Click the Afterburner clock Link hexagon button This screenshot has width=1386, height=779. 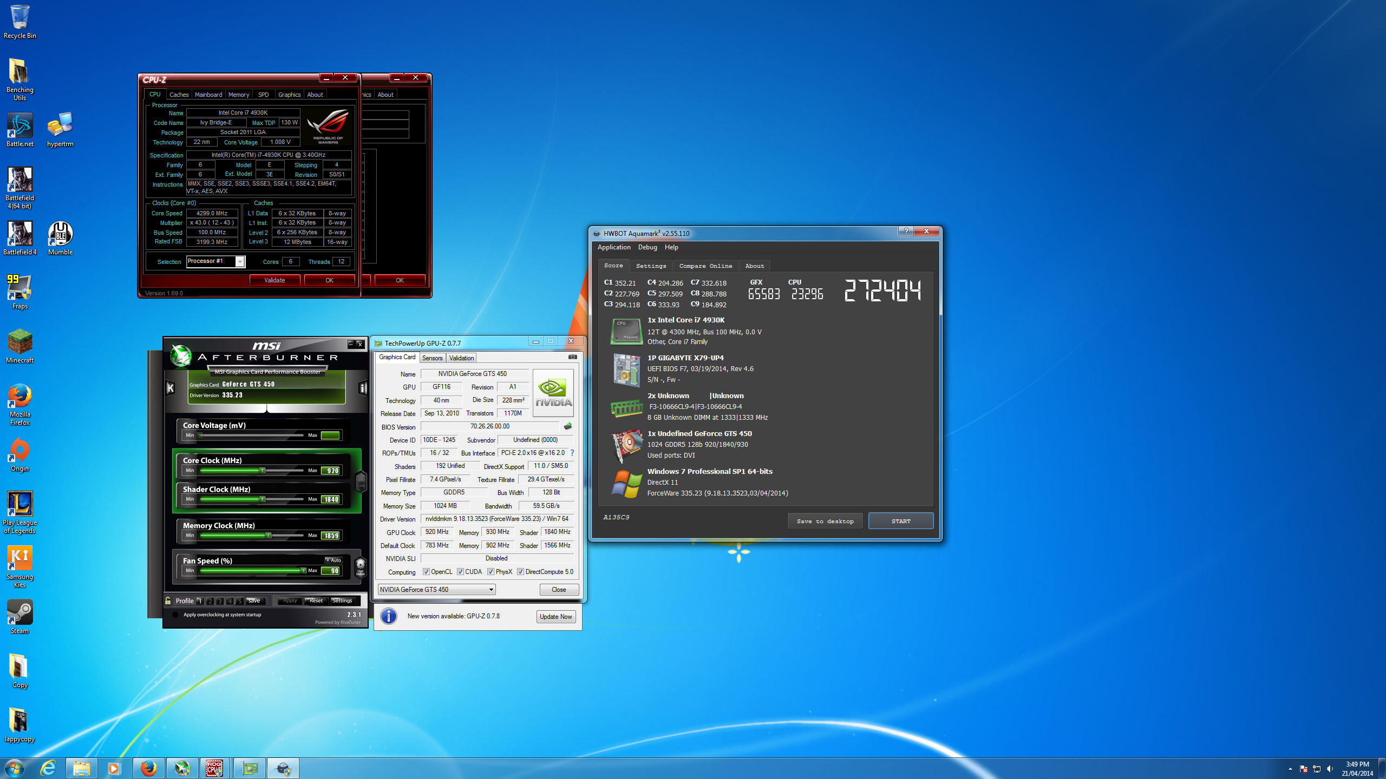pyautogui.click(x=361, y=481)
